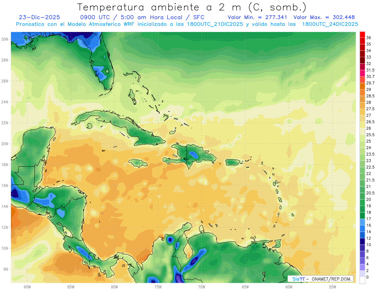The image size is (377, 291).
Task: Click the legend value '17'
Action: point(369,218)
